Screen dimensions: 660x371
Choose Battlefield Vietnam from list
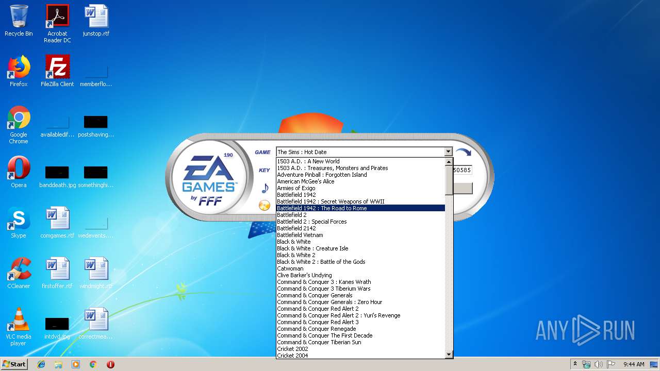click(360, 235)
